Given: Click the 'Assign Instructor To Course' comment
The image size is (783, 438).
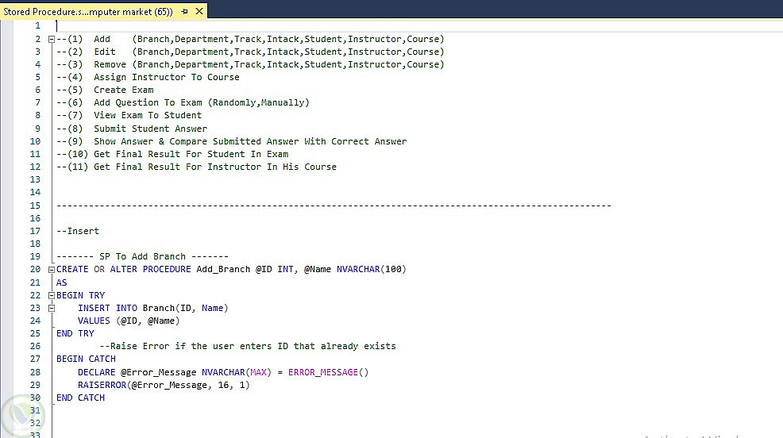Looking at the screenshot, I should [x=167, y=77].
